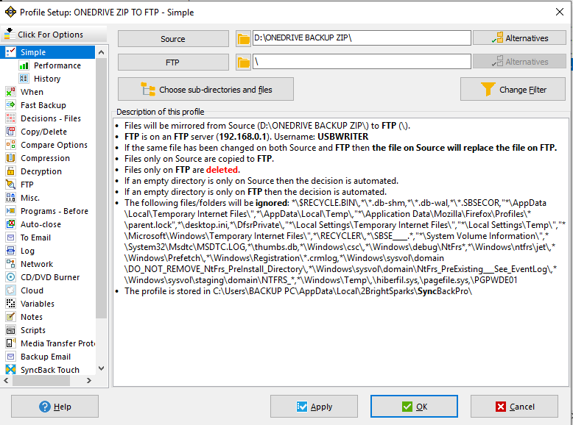
Task: Open Performance settings page
Action: pos(57,65)
